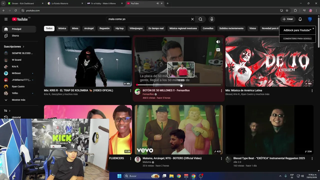
Task: Switch to Stream - Kick Dashboard tab
Action: click(25, 3)
